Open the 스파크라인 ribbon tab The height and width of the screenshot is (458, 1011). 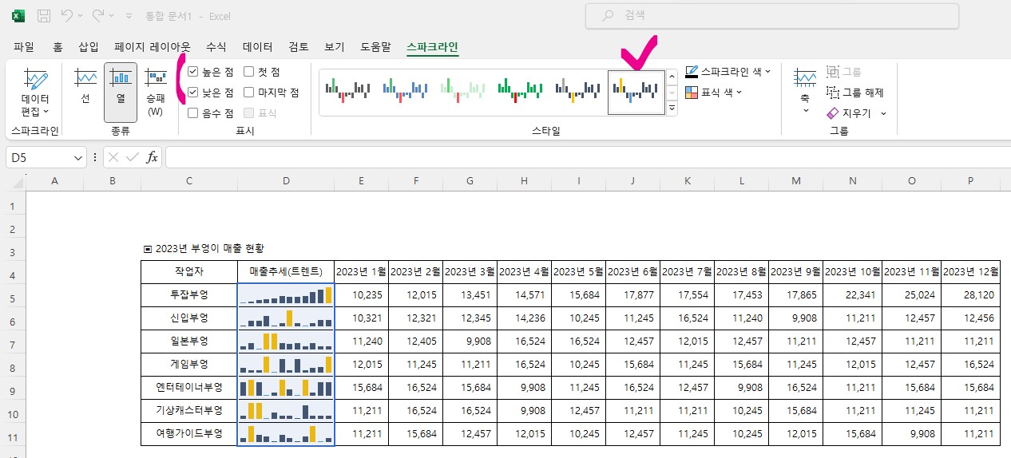432,47
